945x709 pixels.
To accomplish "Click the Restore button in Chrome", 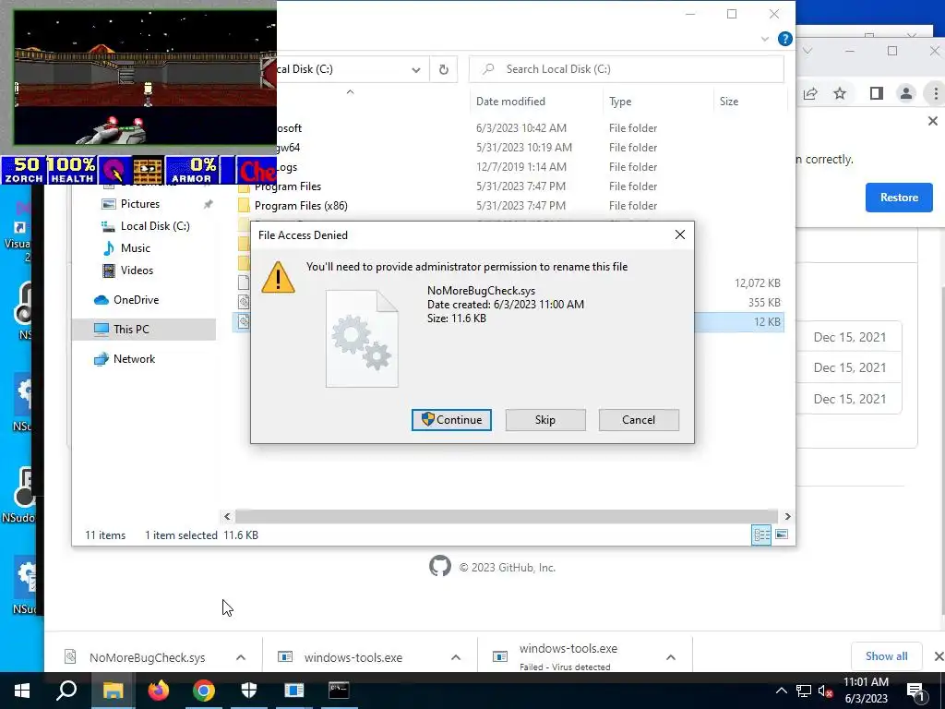I will coord(899,198).
